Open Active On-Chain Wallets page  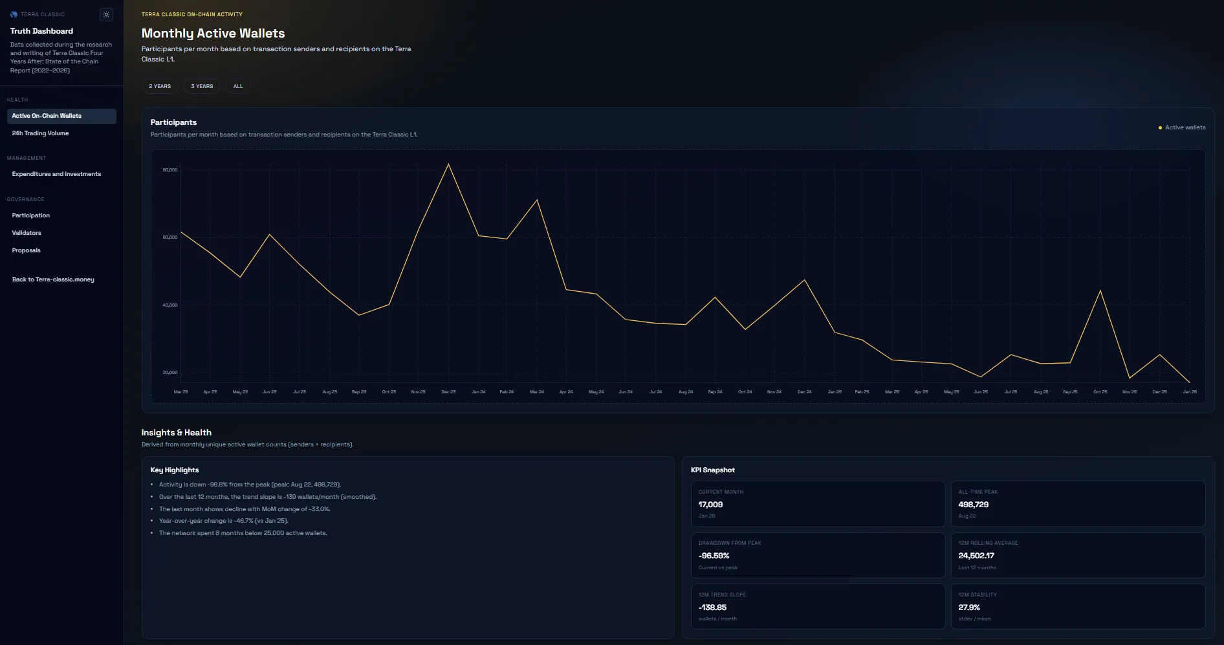[61, 116]
